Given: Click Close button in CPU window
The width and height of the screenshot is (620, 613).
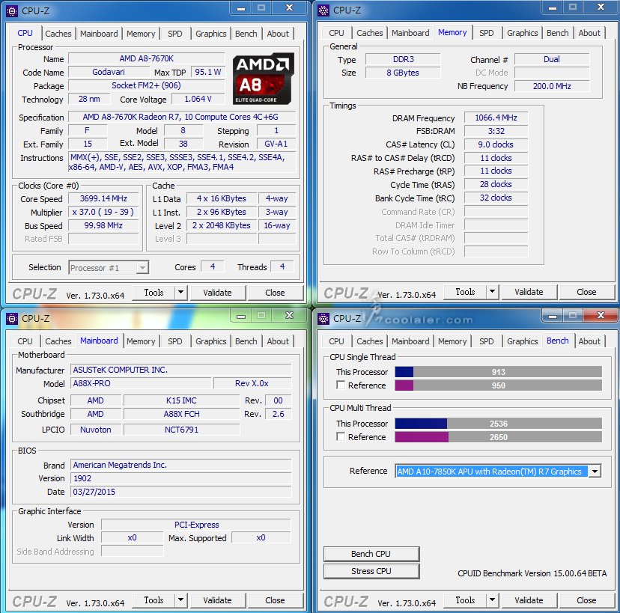Looking at the screenshot, I should click(x=275, y=293).
